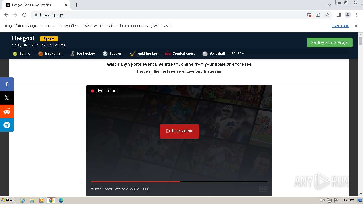Click scrollbar down arrow
Image resolution: width=363 pixels, height=204 pixels.
point(361,194)
